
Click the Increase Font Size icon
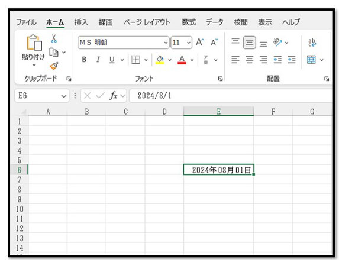pyautogui.click(x=200, y=42)
